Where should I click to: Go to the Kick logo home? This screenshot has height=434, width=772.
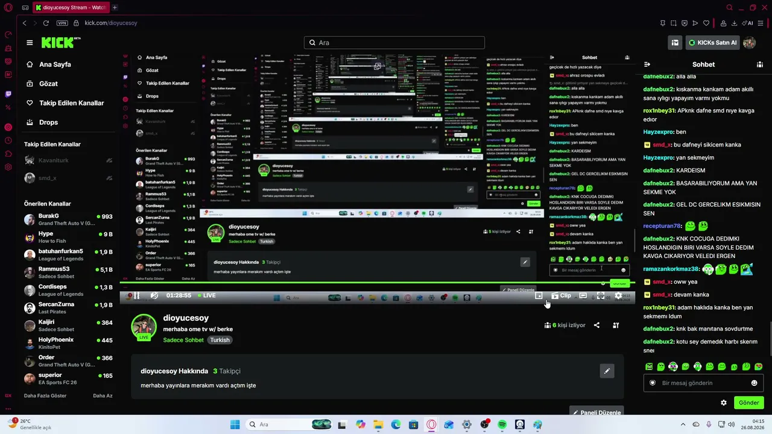click(61, 42)
